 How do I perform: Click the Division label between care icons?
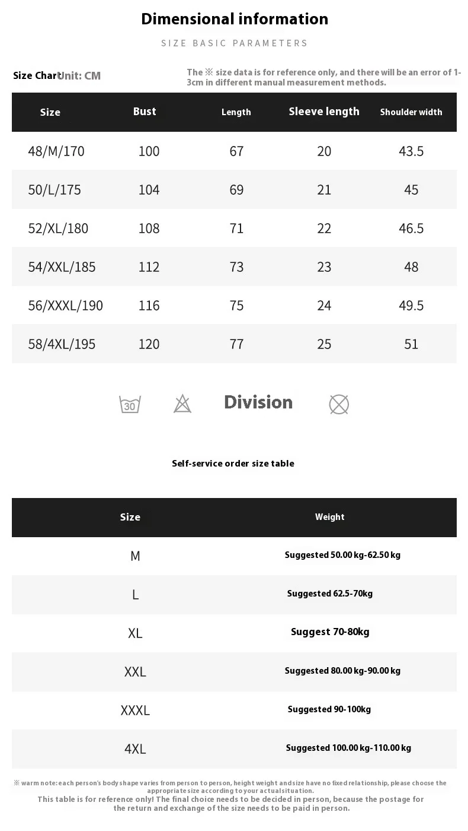258,402
